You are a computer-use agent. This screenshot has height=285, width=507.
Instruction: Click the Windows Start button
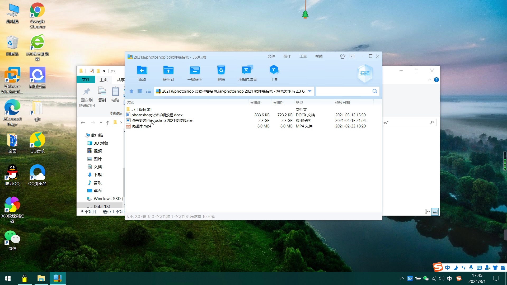click(8, 278)
